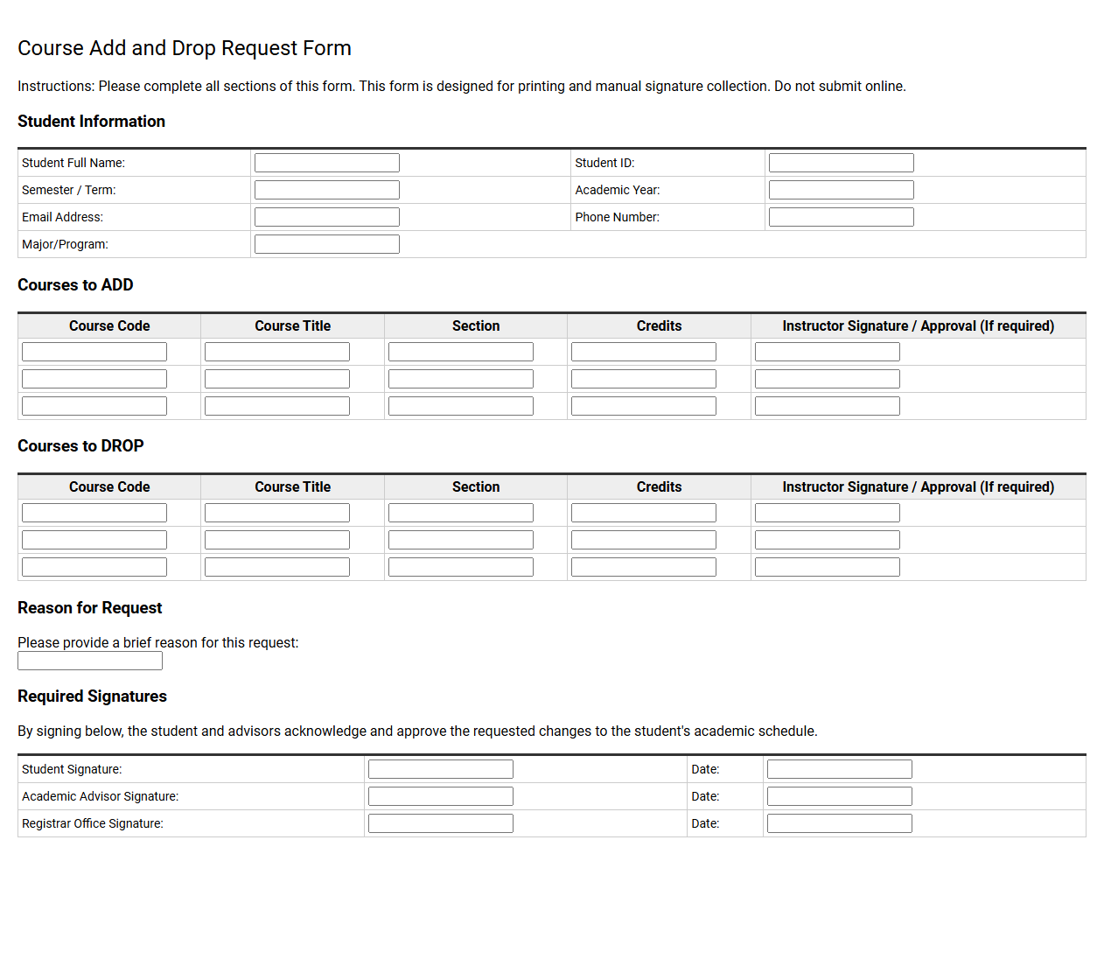Focus the Academic Year input box
The height and width of the screenshot is (980, 1104).
(842, 190)
